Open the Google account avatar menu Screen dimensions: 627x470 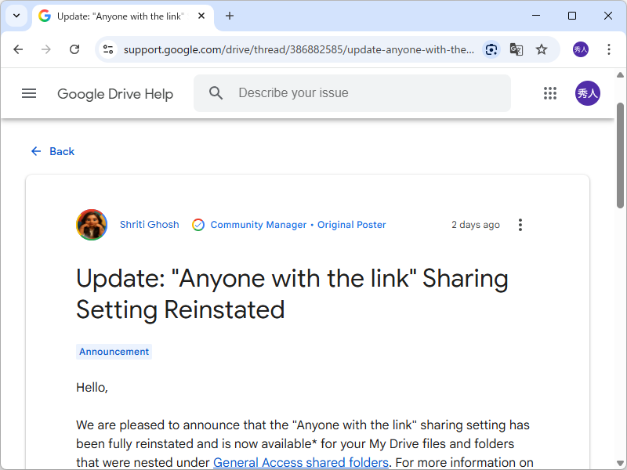pos(588,93)
